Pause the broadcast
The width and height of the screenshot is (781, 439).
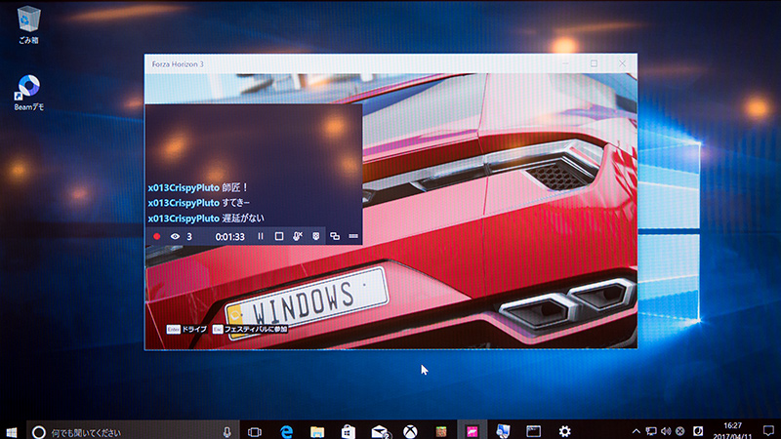(261, 236)
